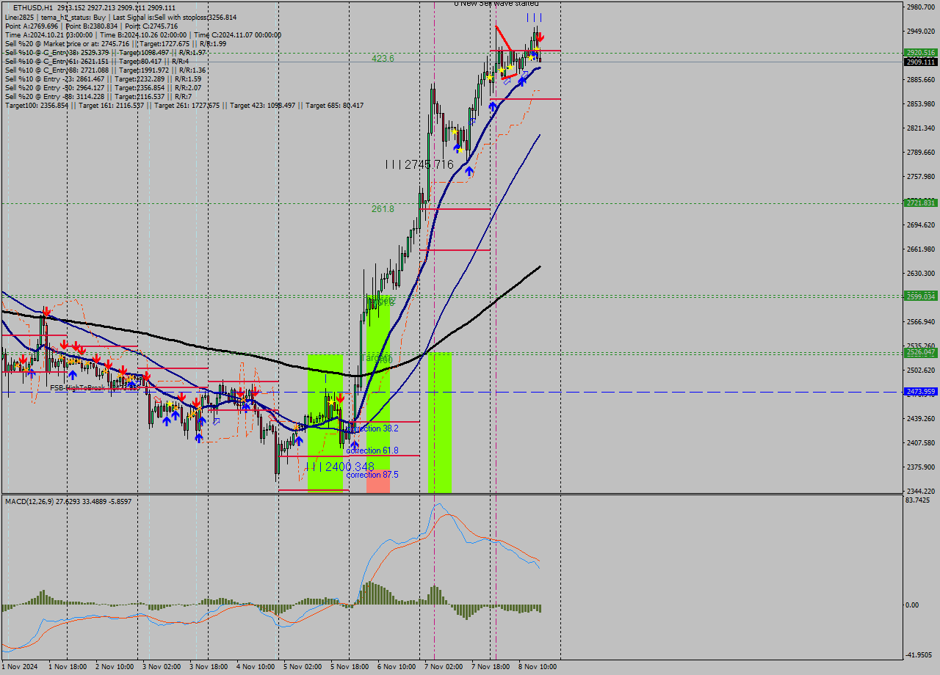Select the green 2599.034 price tag
This screenshot has height=675, width=940.
921,296
